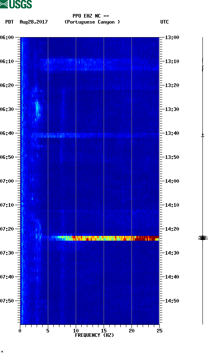This screenshot has width=220, height=356.
Task: Click the '06:20' PDT time label
Action: [7, 85]
